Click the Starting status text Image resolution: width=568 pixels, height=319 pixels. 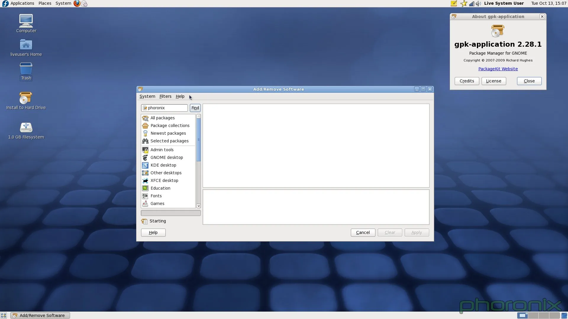tap(158, 221)
